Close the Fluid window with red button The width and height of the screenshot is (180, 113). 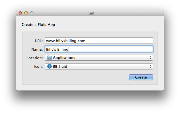click(x=20, y=13)
